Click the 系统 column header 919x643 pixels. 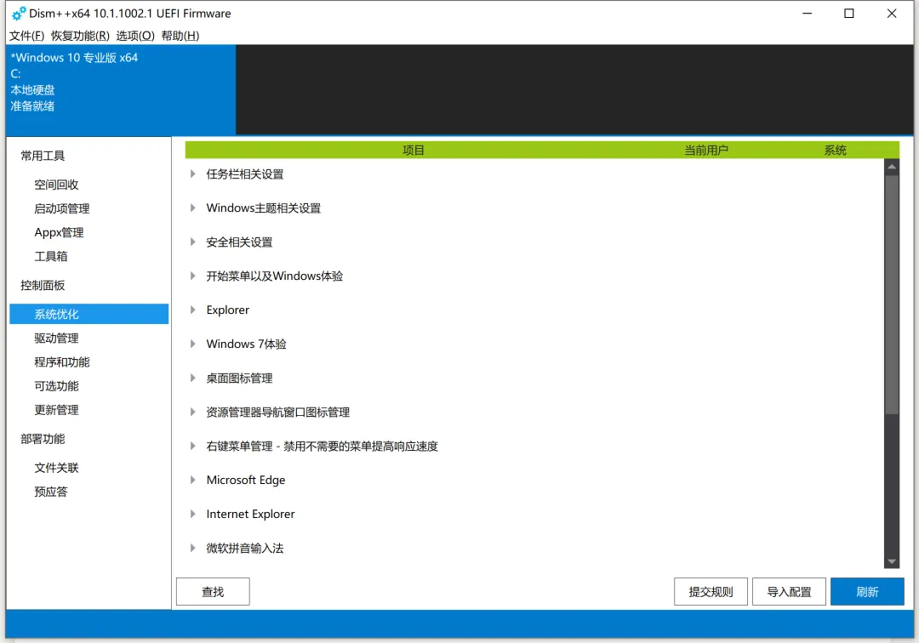(835, 150)
